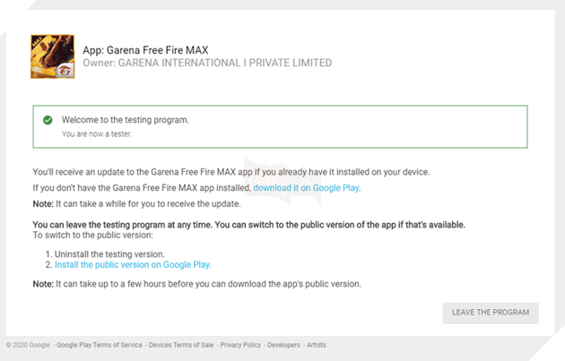Click the 'App: Garena Free Fire MAX' title text
Screen dimensions: 565x361
(145, 50)
